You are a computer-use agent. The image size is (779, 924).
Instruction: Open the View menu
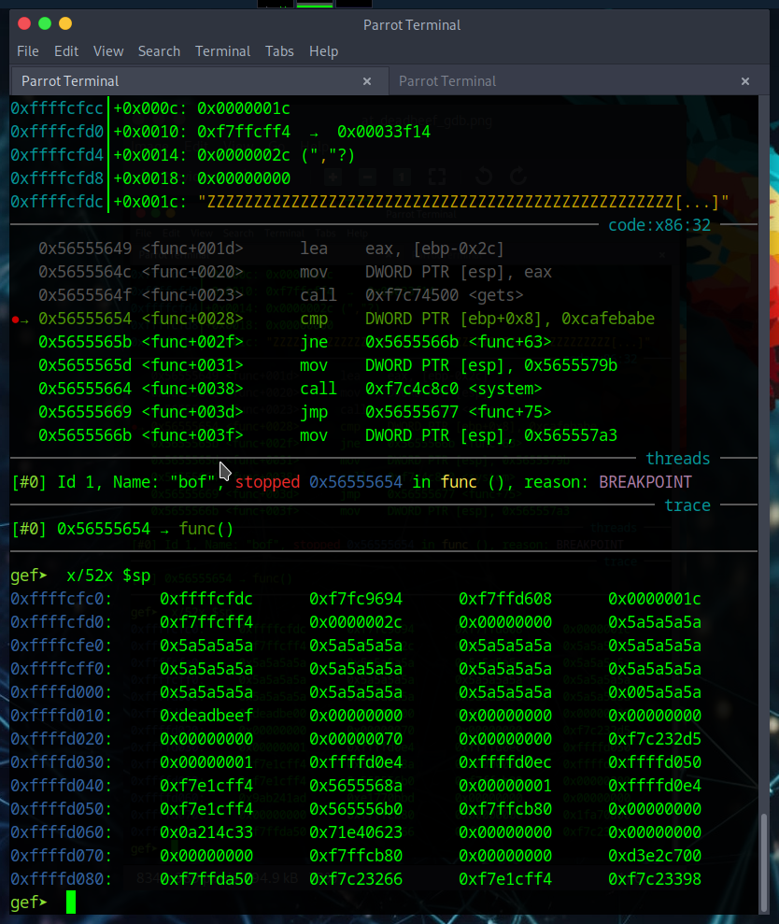(x=108, y=51)
